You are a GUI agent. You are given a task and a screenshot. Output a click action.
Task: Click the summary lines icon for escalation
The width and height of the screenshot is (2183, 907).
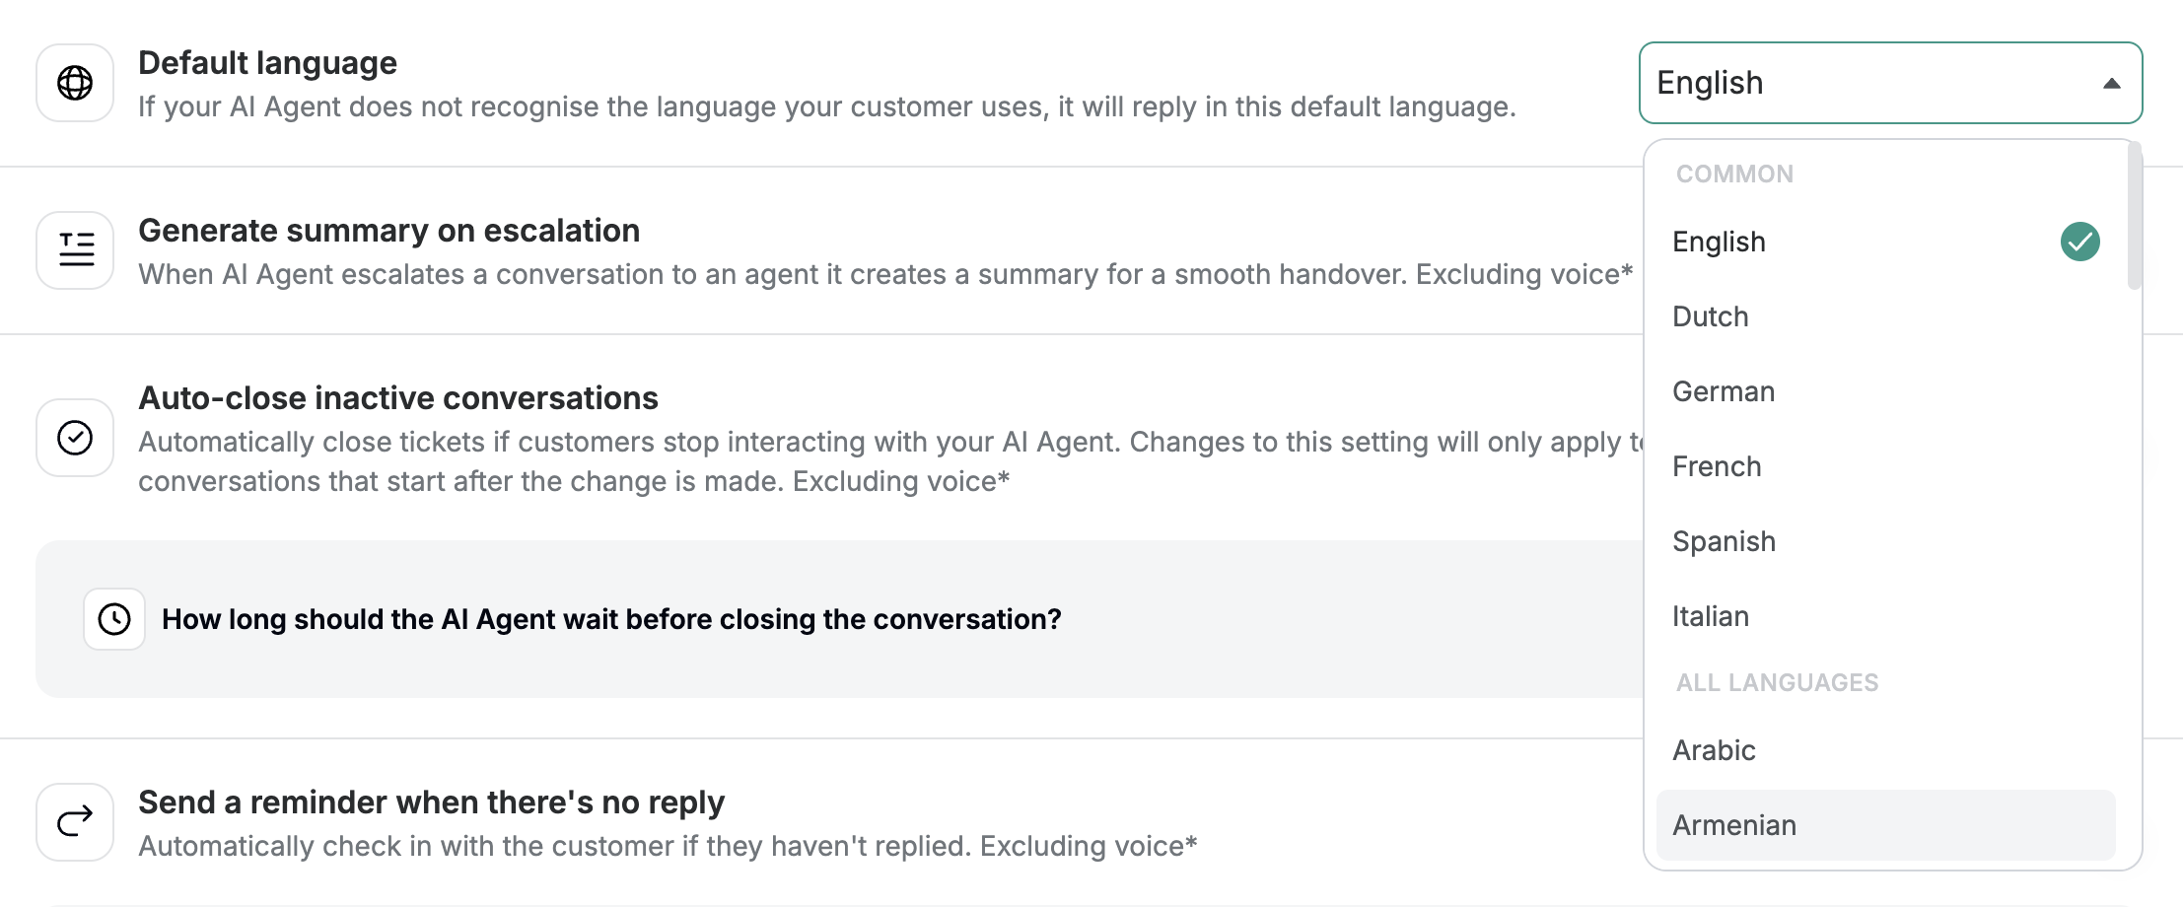pyautogui.click(x=75, y=250)
